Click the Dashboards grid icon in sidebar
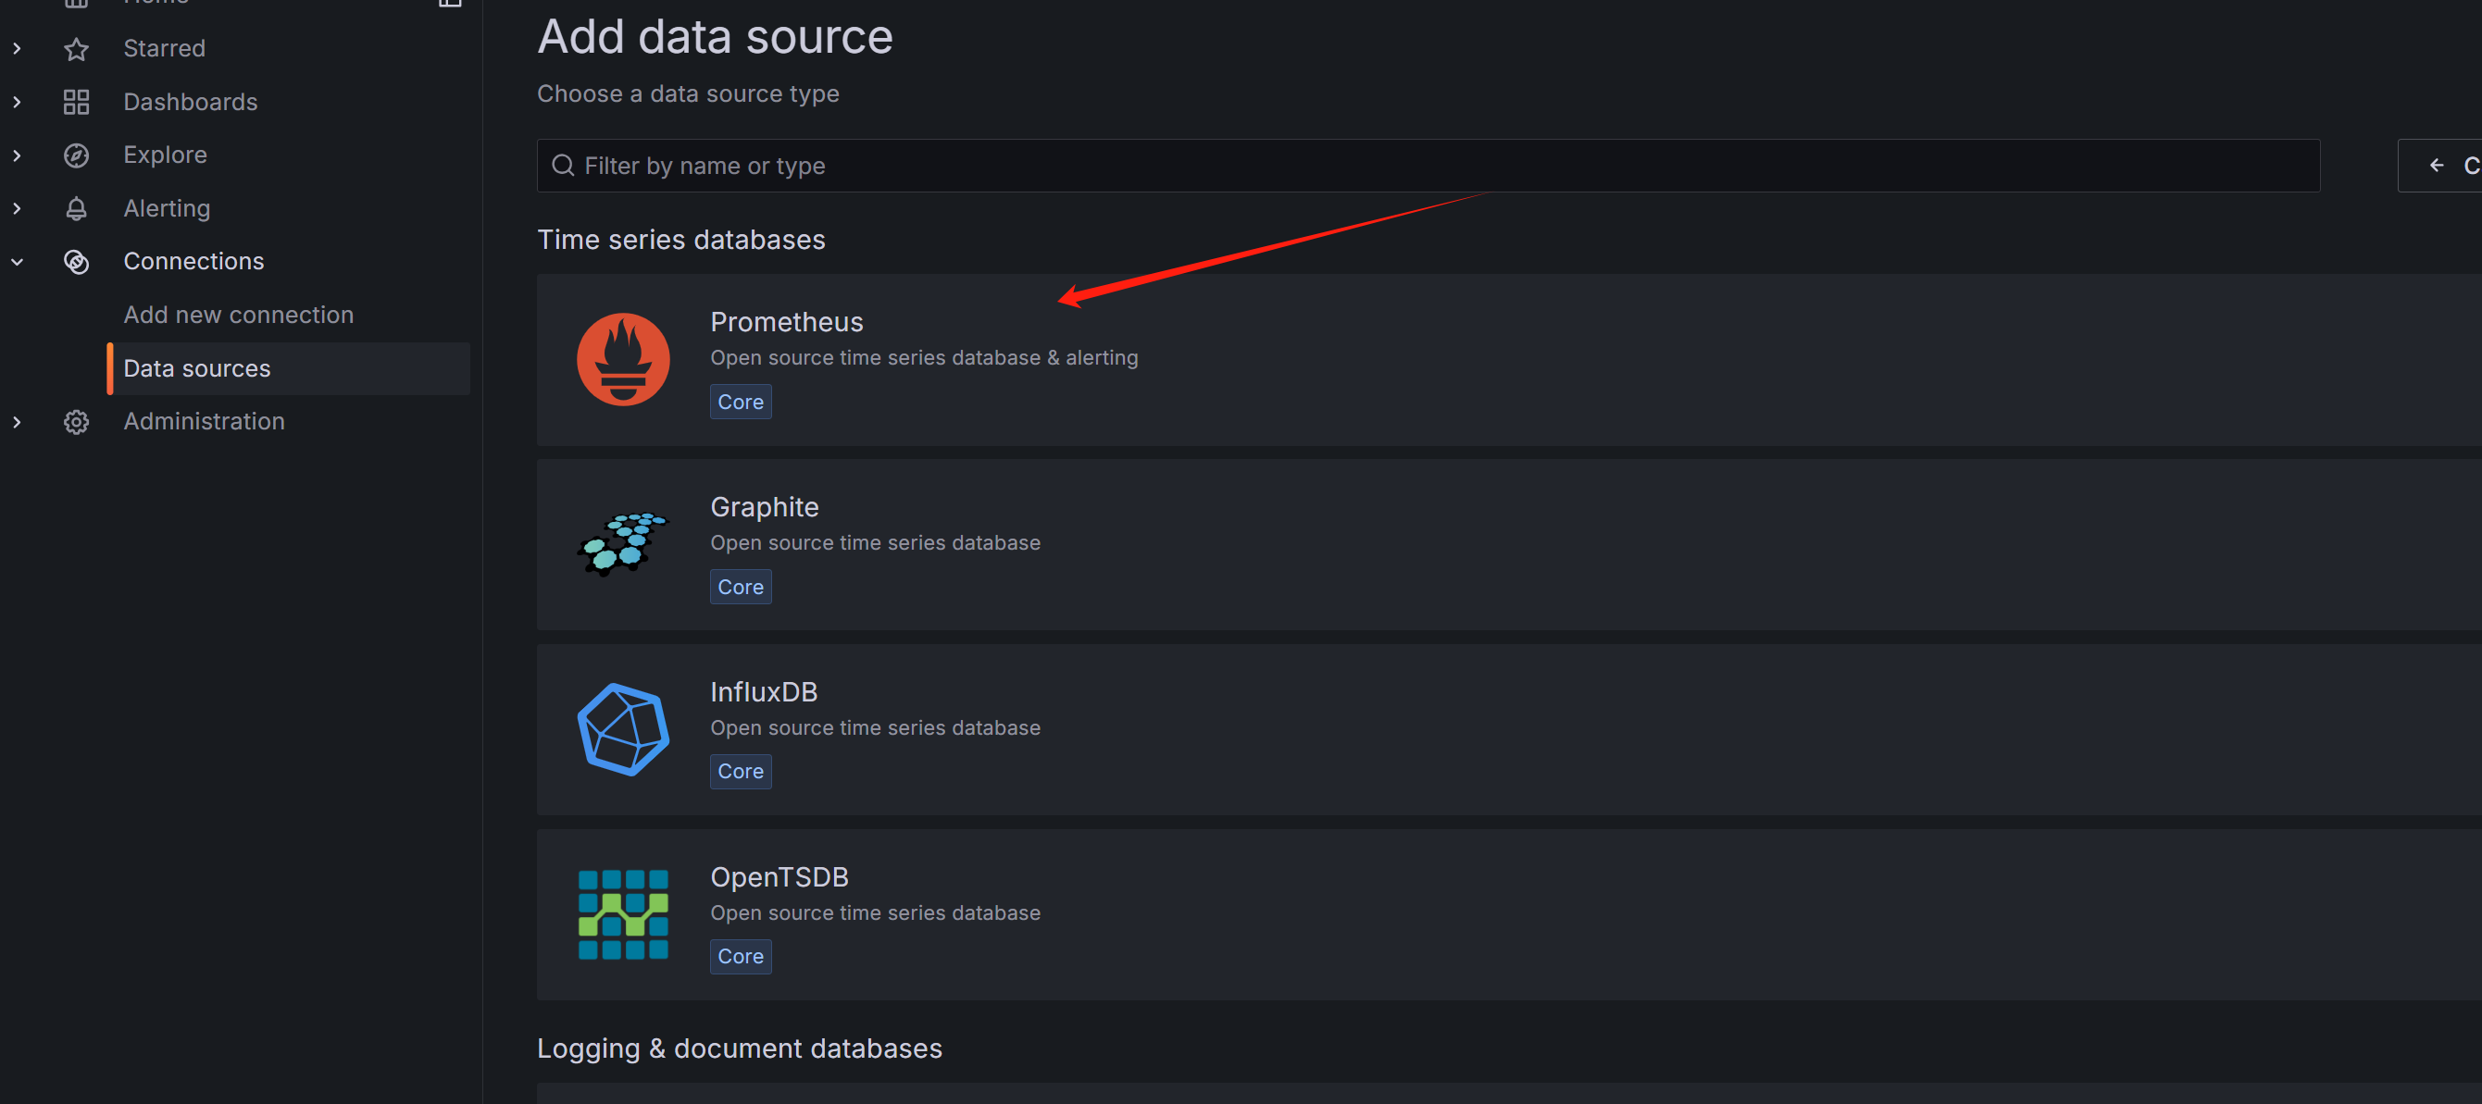The height and width of the screenshot is (1104, 2482). tap(76, 102)
